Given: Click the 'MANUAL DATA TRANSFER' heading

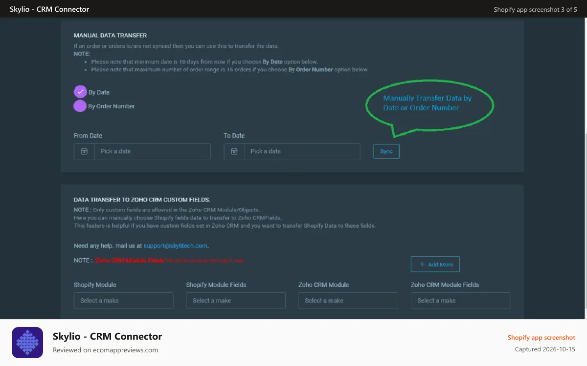Looking at the screenshot, I should pos(111,35).
